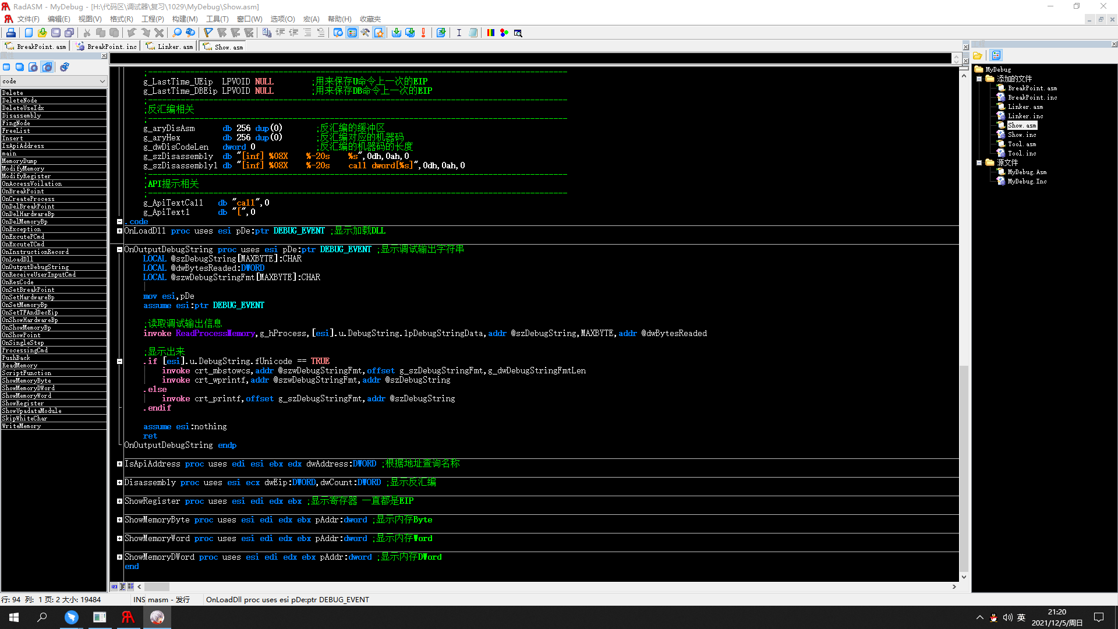Click the Windows Start button
Viewport: 1118px width, 629px height.
pos(14,617)
